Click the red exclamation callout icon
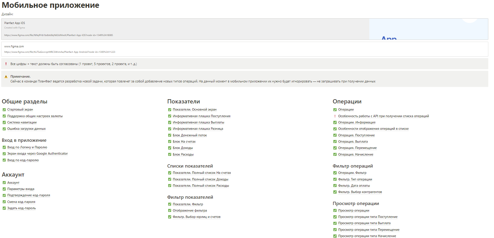Screen dimensions: 494x238 click(6, 64)
